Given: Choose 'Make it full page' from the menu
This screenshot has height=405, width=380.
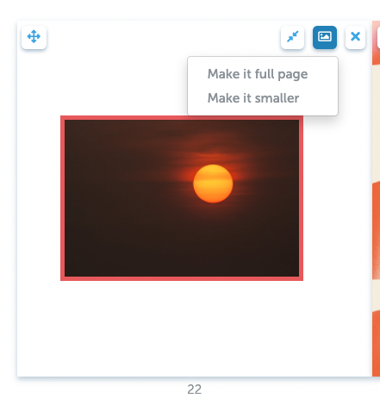Looking at the screenshot, I should click(258, 74).
